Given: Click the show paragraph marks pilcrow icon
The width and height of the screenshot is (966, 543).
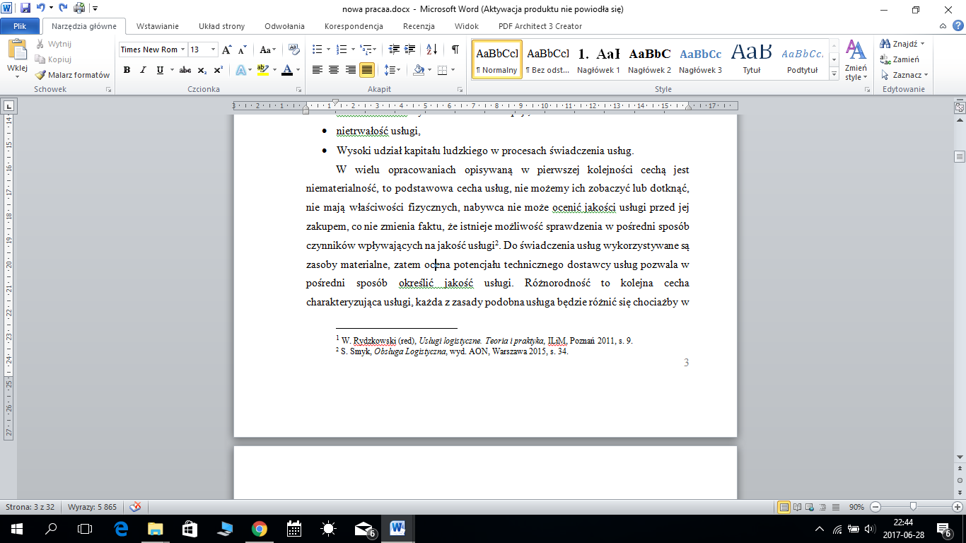Looking at the screenshot, I should [455, 49].
